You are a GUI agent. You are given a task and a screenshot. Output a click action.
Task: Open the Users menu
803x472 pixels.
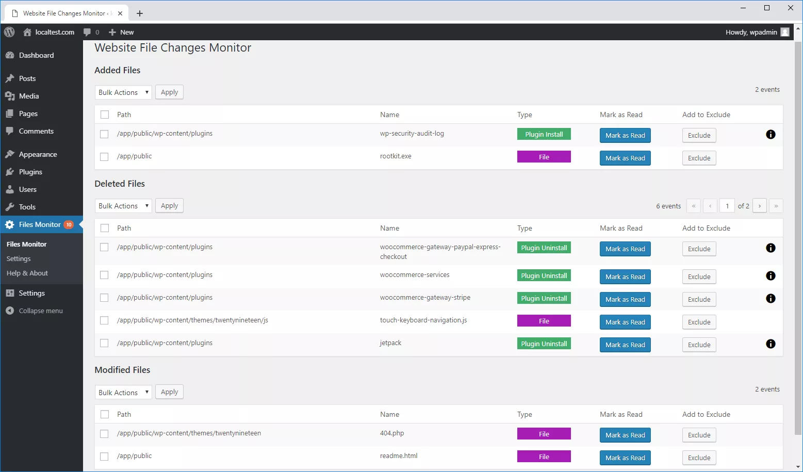point(28,189)
